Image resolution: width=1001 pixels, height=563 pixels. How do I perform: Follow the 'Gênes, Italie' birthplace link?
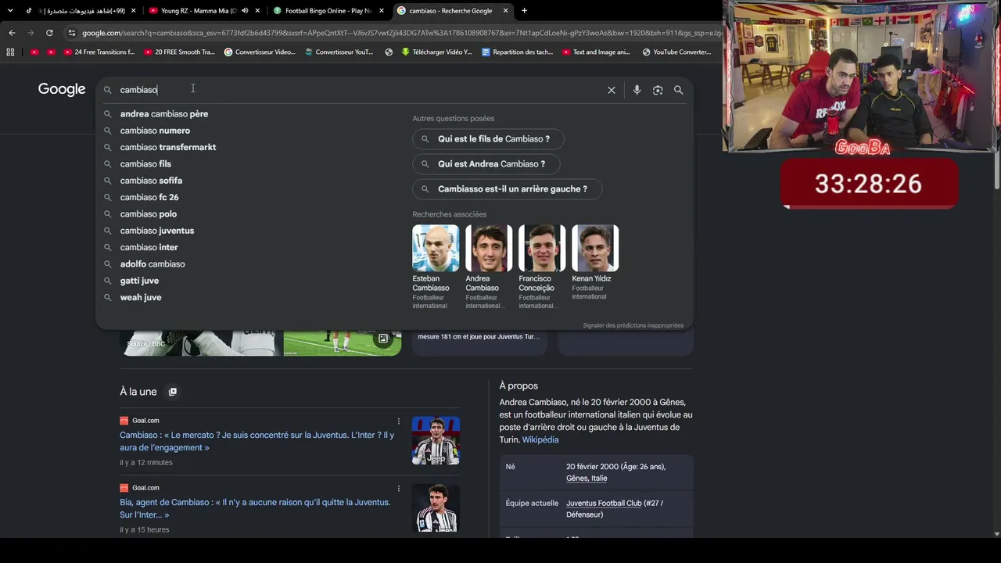pos(587,478)
